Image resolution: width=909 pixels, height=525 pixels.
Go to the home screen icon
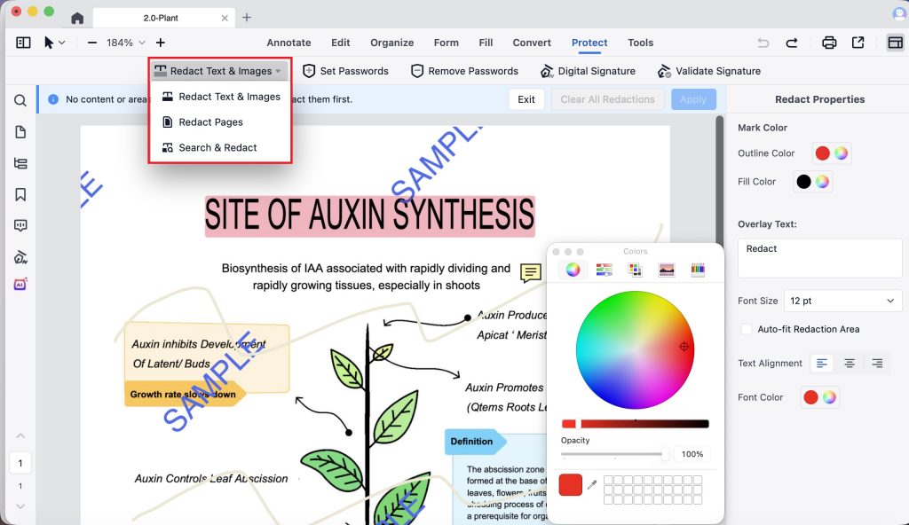77,18
